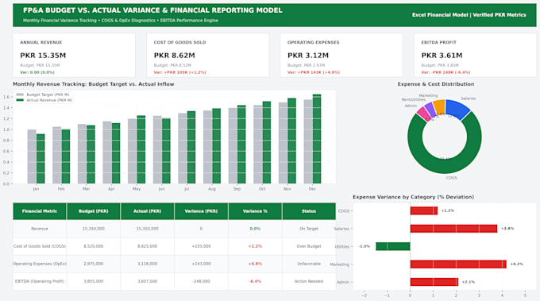Image resolution: width=540 pixels, height=301 pixels.
Task: Click the pink Admin donut slice
Action: [423, 114]
